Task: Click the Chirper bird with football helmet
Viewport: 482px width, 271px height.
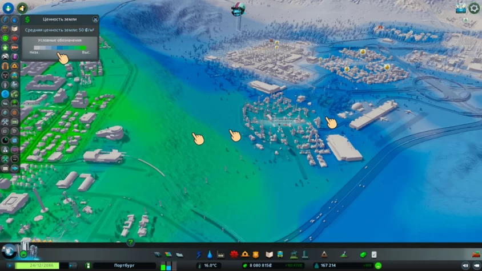Action: point(238,9)
